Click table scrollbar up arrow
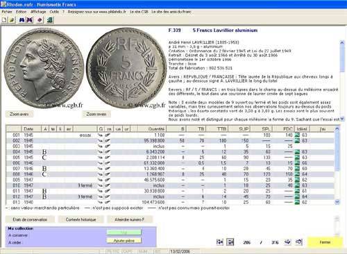Image resolution: width=347 pixels, height=254 pixels. 337,128
